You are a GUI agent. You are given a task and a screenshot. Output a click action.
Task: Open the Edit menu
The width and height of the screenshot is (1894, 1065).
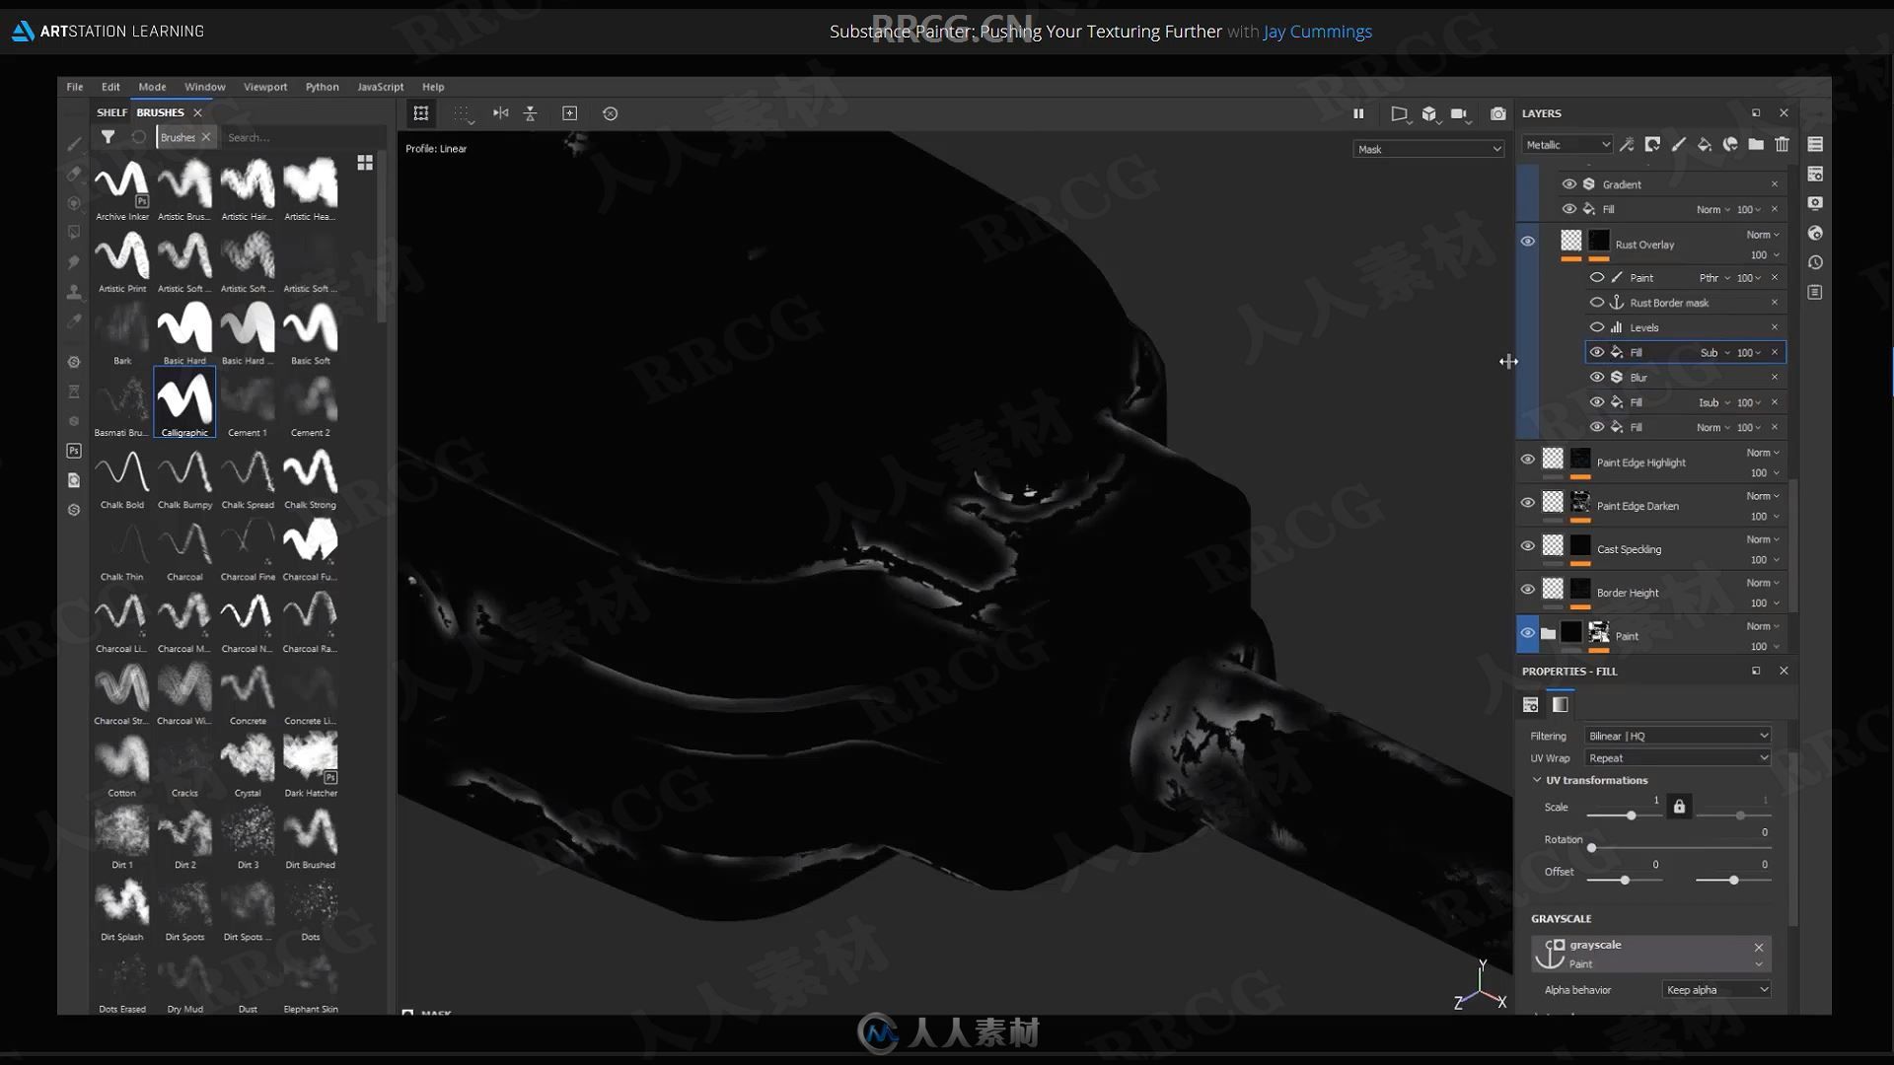(x=110, y=87)
